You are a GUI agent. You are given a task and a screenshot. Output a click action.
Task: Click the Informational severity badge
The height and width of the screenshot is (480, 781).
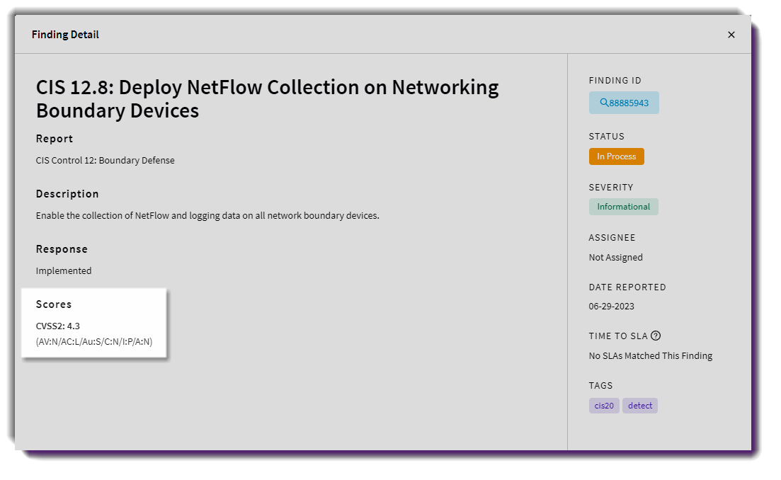point(623,207)
